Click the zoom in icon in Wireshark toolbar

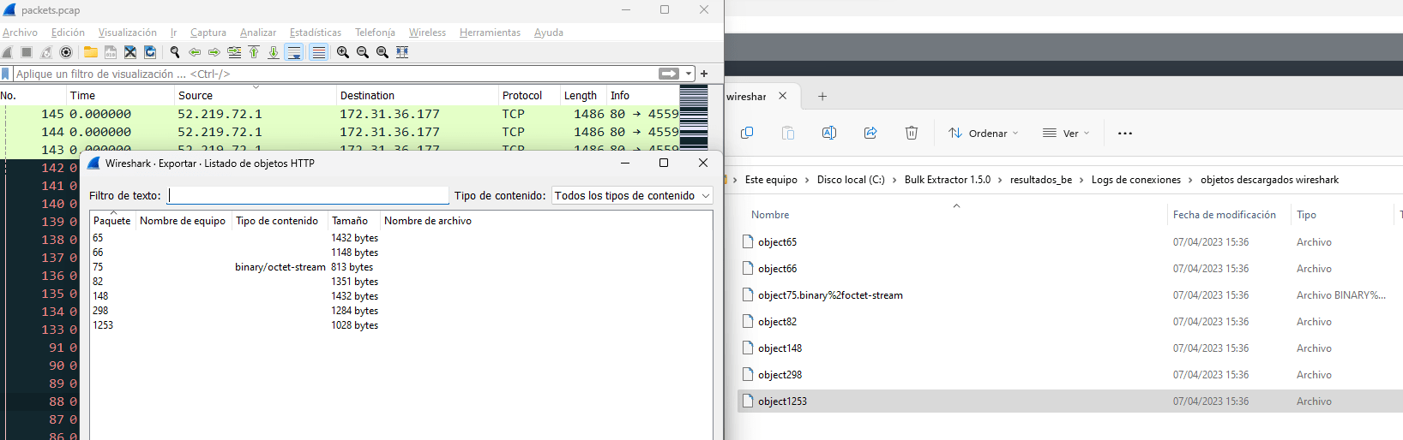click(x=343, y=52)
